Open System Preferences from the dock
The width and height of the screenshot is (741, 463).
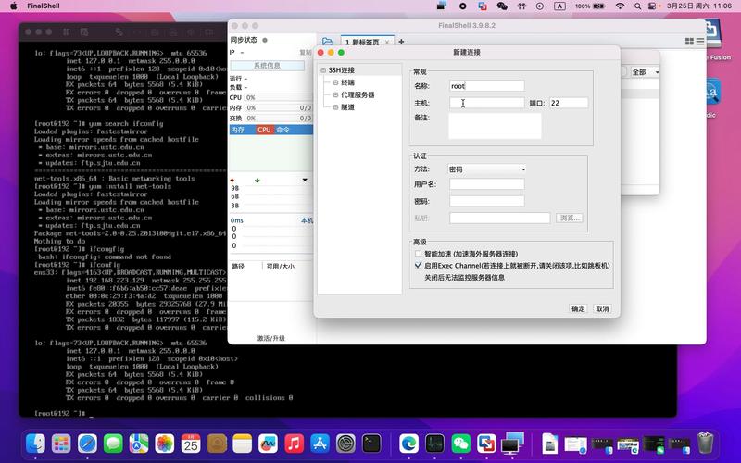[x=345, y=444]
